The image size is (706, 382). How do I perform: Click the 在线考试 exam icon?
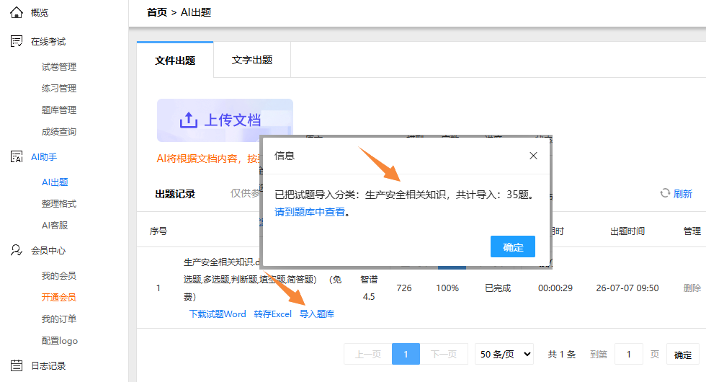tap(16, 42)
